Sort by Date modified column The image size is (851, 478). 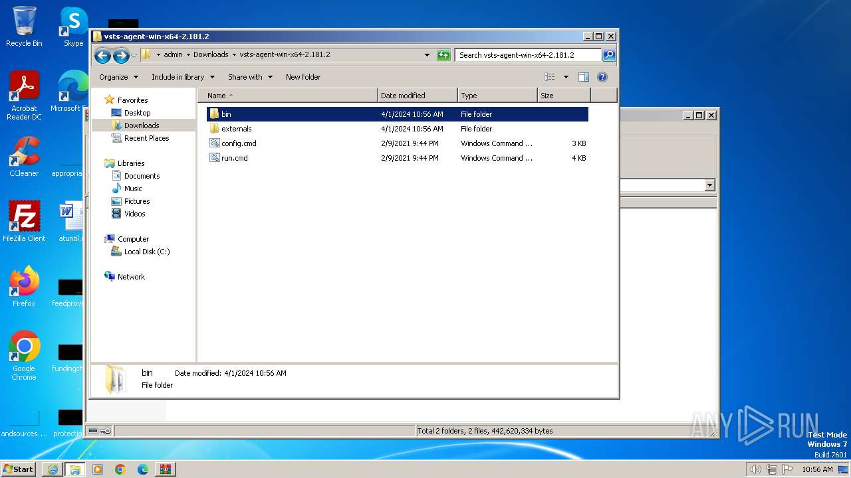[x=418, y=96]
